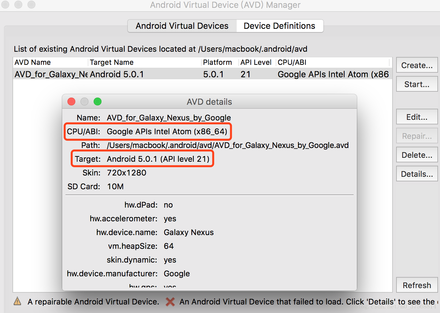The height and width of the screenshot is (313, 440).
Task: Click the Android 5.0.1 (API level 21) value
Action: pos(158,159)
